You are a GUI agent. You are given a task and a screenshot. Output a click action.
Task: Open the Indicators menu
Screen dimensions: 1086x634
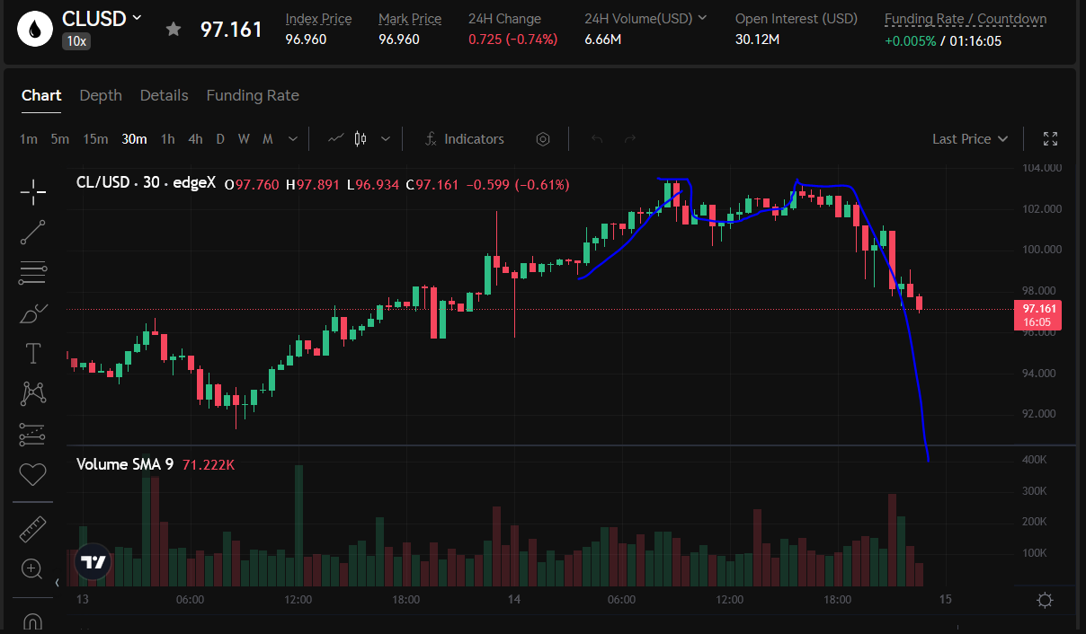465,139
